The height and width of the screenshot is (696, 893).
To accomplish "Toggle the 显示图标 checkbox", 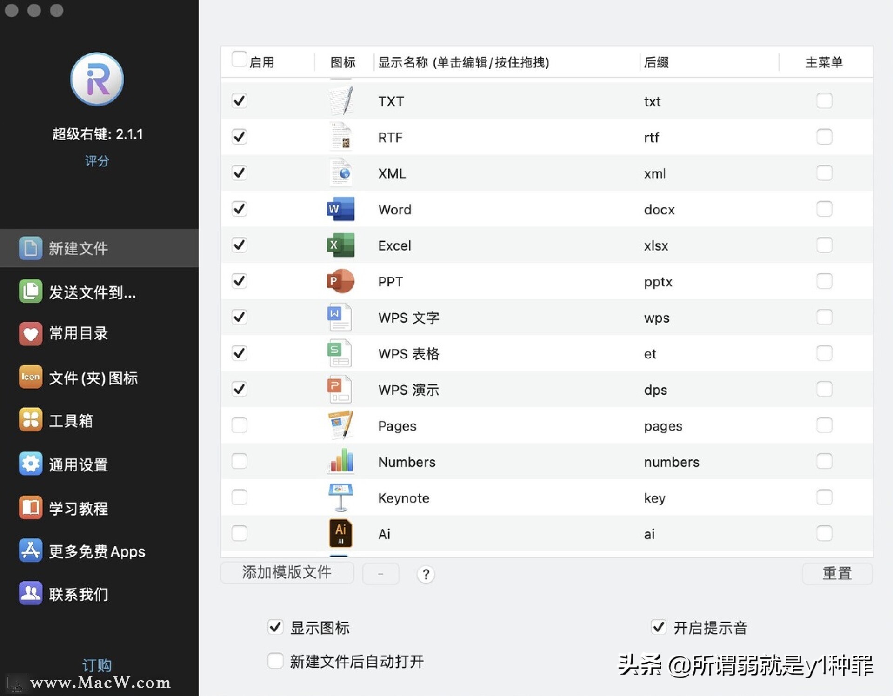I will coord(275,627).
